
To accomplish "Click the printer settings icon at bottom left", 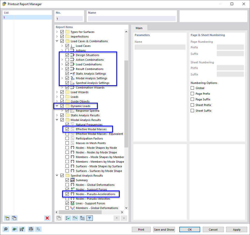I will click(31, 229).
